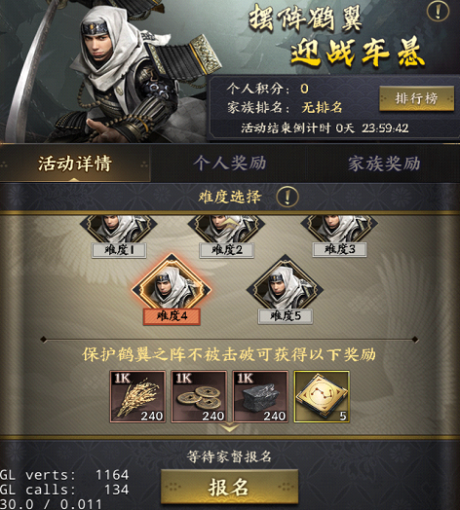Select the 难度1 portrait
Image resolution: width=460 pixels, height=510 pixels.
(119, 229)
